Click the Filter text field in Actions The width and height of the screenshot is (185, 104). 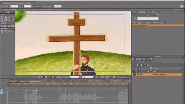148,18
